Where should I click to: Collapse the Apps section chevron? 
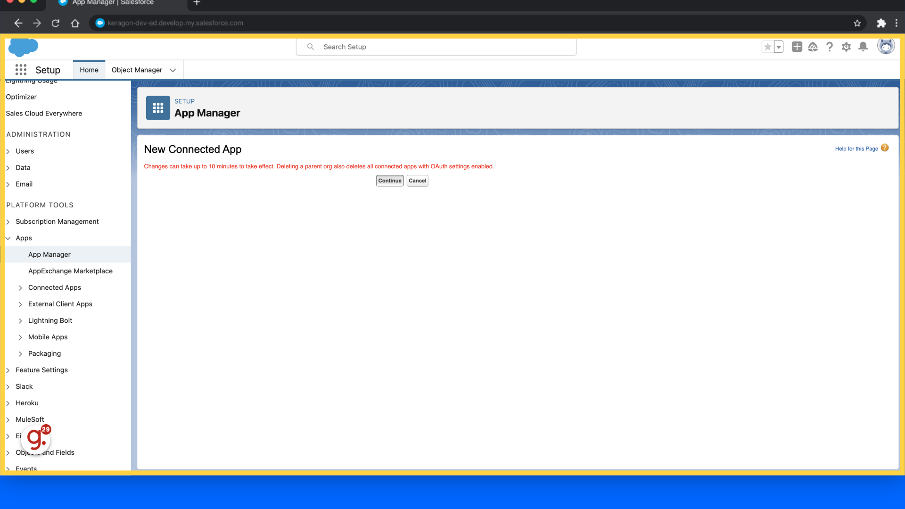[8, 238]
